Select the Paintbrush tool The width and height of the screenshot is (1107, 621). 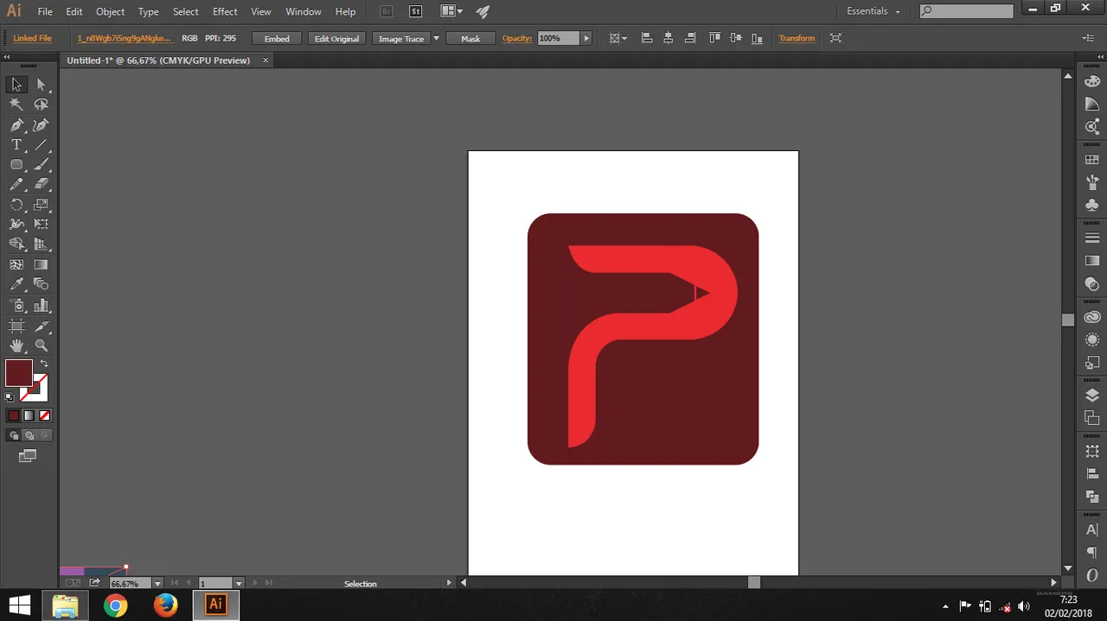[41, 165]
